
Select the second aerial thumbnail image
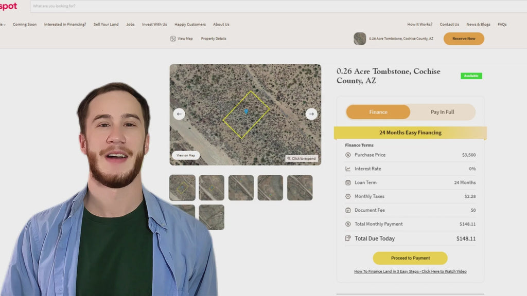tap(212, 188)
